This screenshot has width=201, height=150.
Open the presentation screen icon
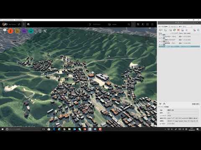(40, 31)
